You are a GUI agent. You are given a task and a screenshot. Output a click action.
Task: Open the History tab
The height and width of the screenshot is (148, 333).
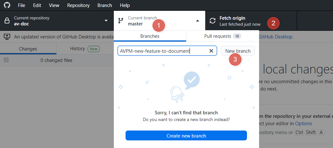tap(85, 49)
